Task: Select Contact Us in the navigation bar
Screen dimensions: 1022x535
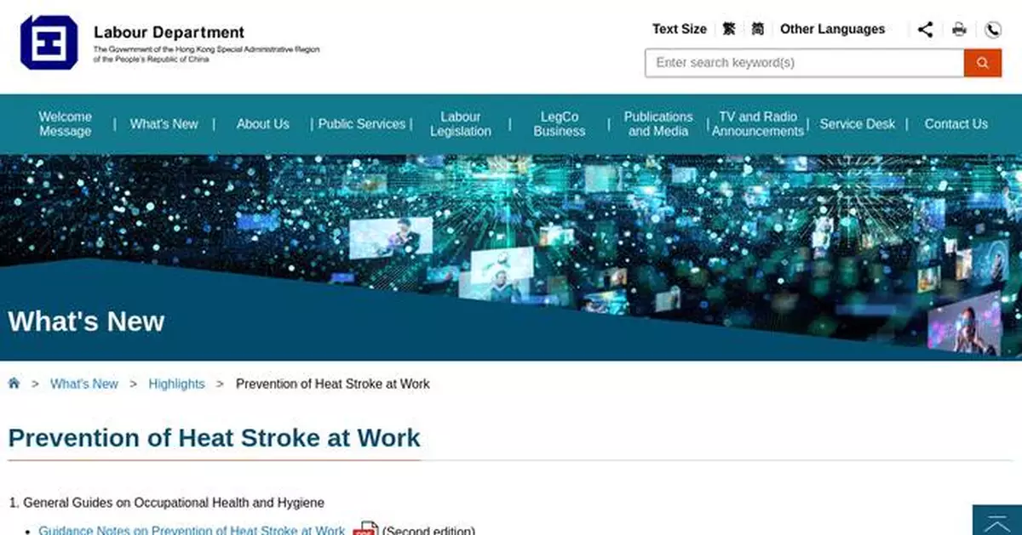Action: coord(956,123)
